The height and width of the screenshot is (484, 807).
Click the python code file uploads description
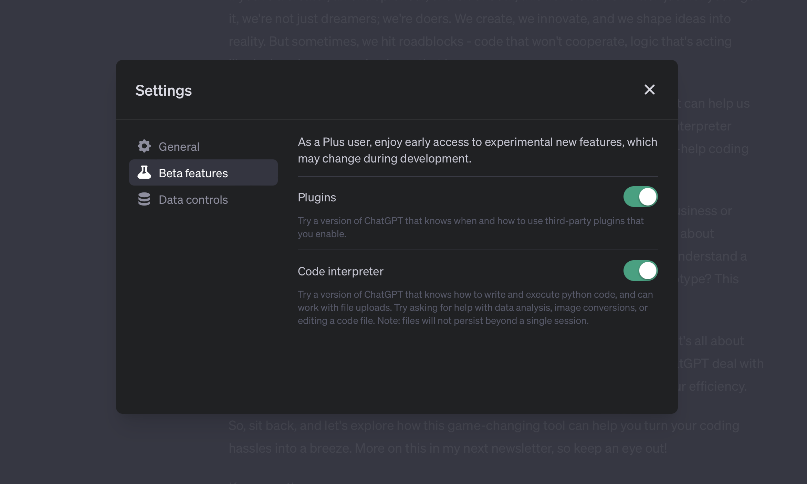(475, 307)
